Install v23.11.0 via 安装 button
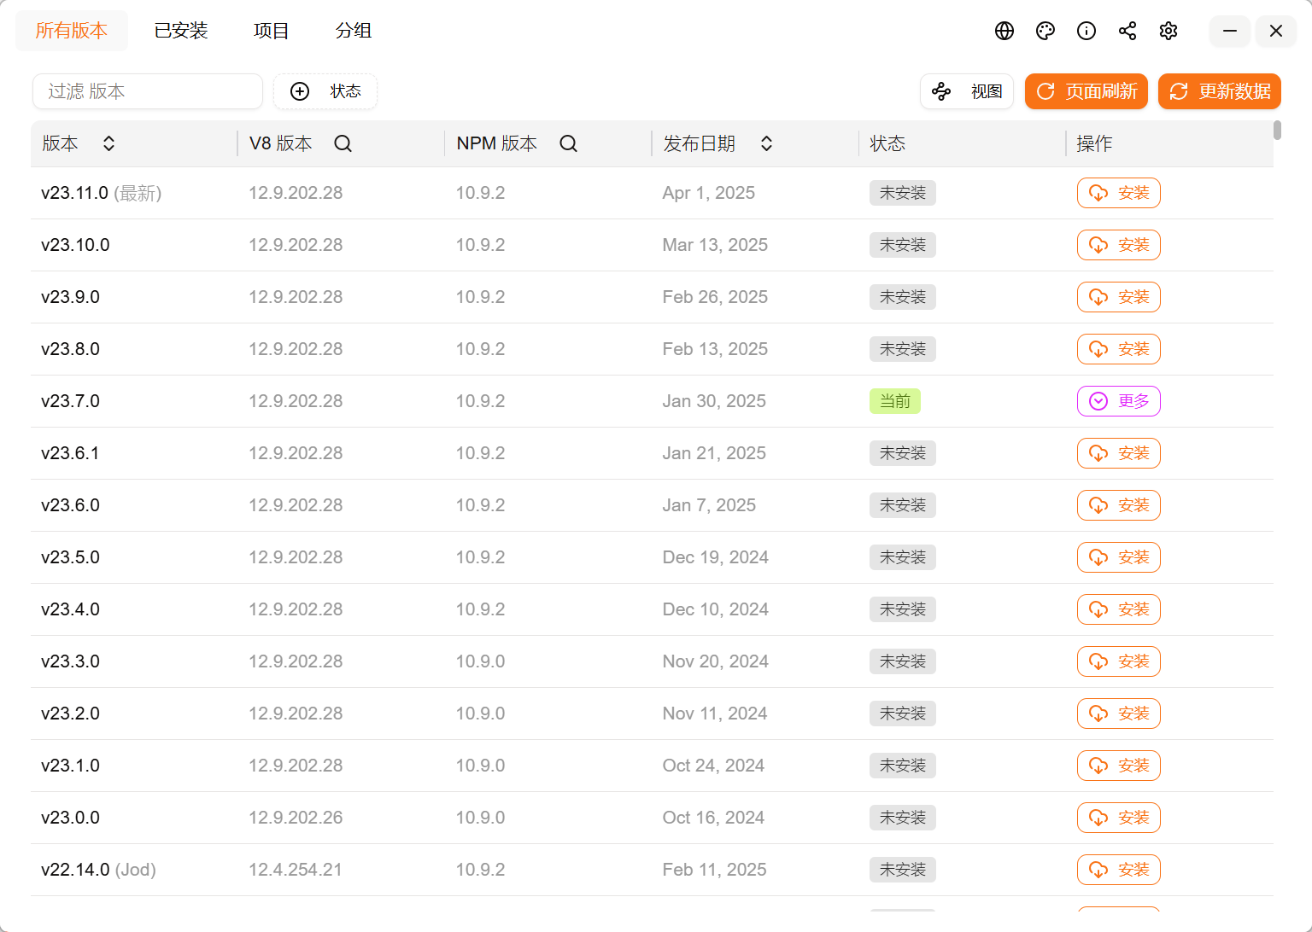The width and height of the screenshot is (1312, 932). [1119, 193]
